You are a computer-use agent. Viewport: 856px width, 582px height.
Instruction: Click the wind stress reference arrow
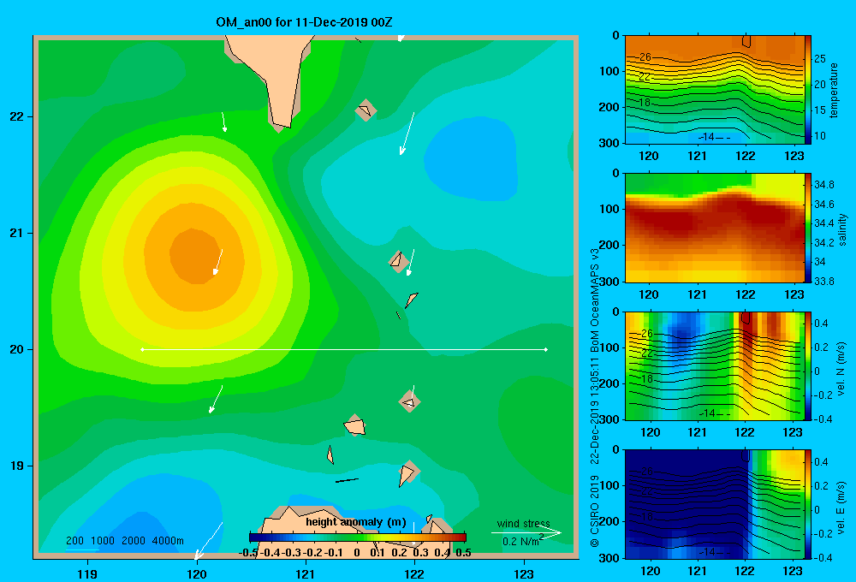(526, 532)
